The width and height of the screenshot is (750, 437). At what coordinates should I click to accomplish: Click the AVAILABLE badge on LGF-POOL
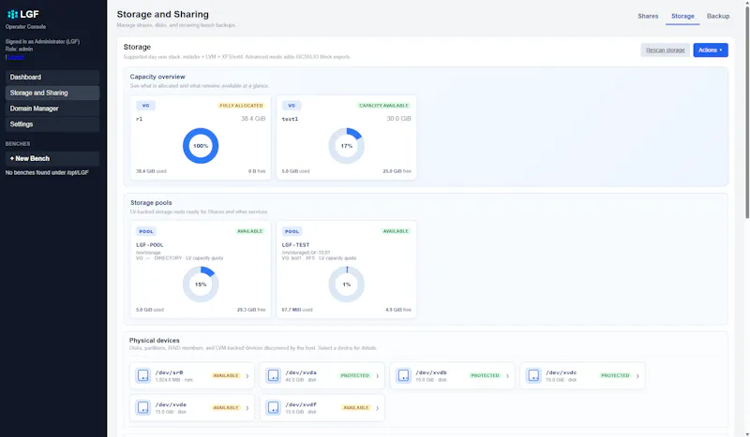pyautogui.click(x=249, y=231)
